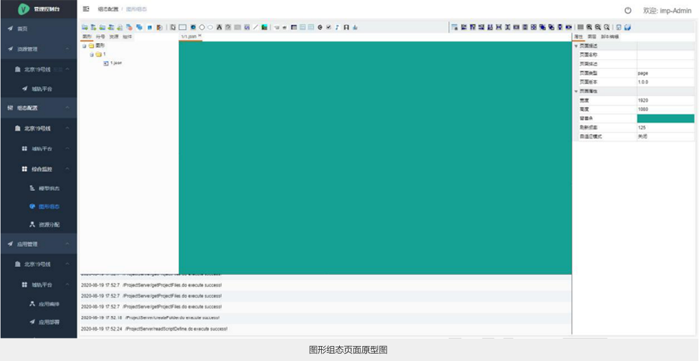Click the zoom in magnifier icon
This screenshot has width=699, height=361.
point(589,27)
